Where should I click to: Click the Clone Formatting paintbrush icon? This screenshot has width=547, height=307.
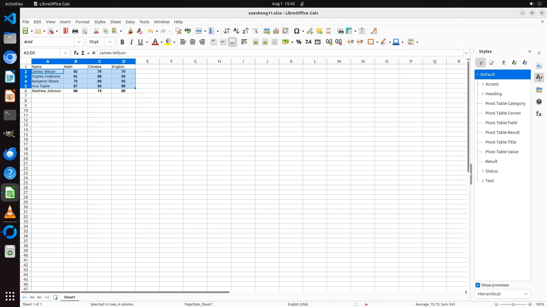click(130, 31)
